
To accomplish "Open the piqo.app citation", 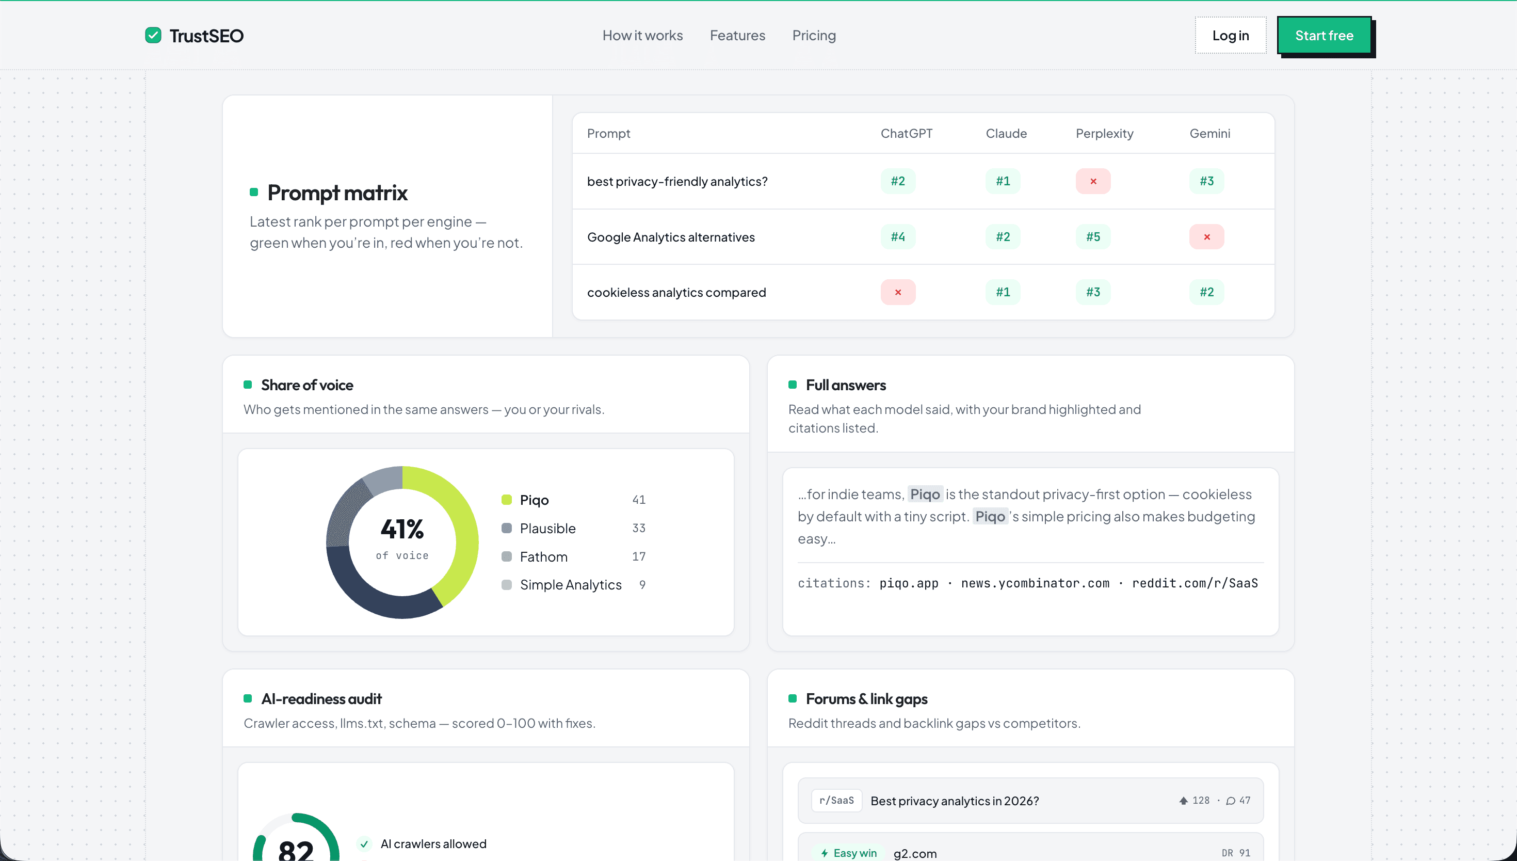I will 908,583.
